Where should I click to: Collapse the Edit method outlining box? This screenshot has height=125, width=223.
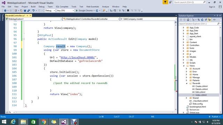(x=24, y=39)
